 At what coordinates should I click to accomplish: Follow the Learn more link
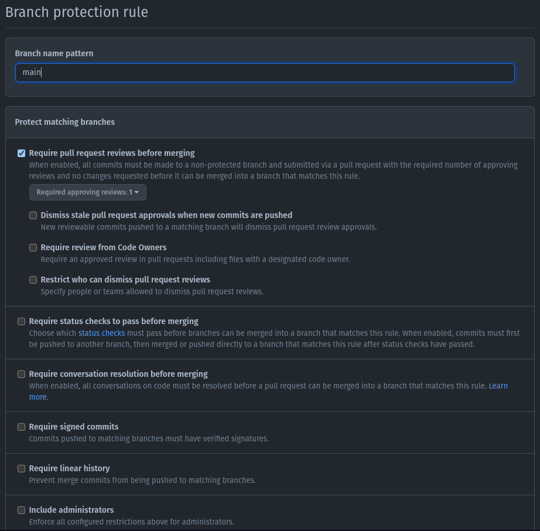(x=498, y=386)
